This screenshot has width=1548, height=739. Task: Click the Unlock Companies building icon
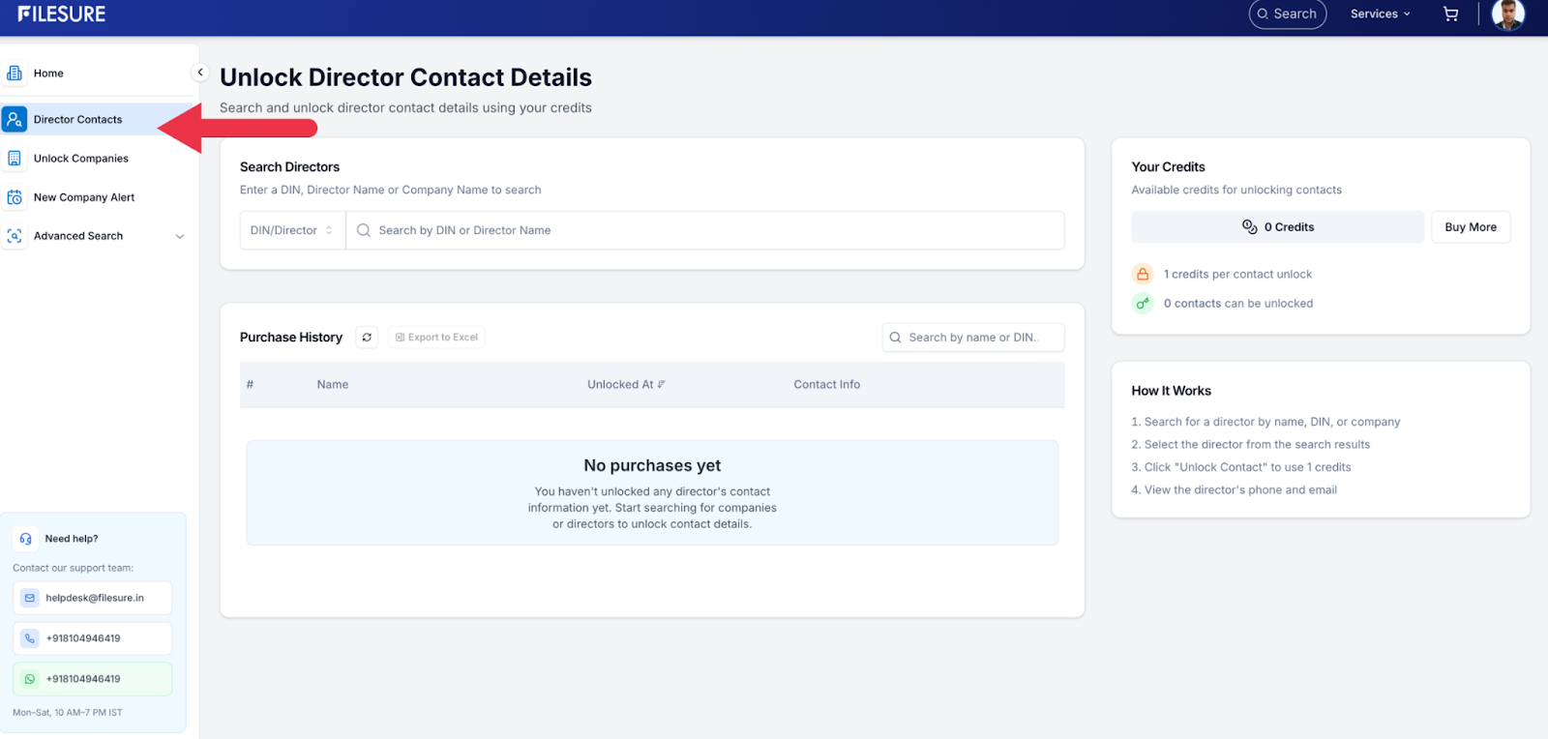pos(15,159)
